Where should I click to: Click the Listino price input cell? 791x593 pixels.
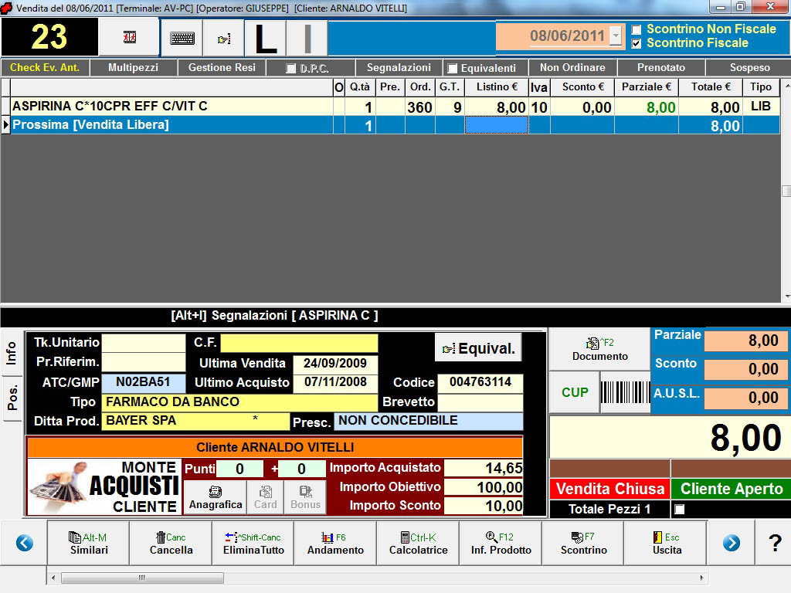(x=496, y=125)
